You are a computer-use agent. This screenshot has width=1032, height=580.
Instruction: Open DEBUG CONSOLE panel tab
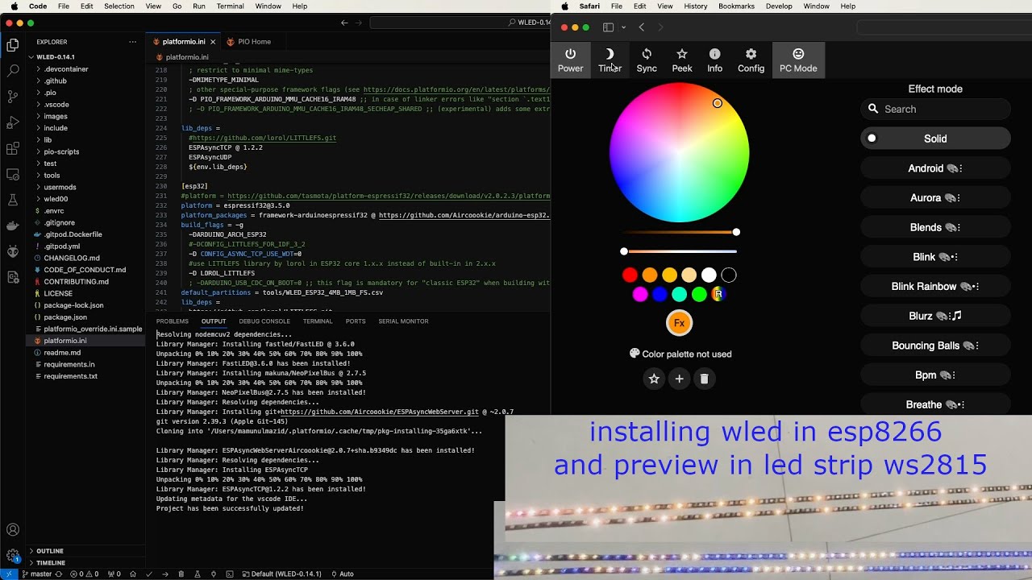coord(264,321)
